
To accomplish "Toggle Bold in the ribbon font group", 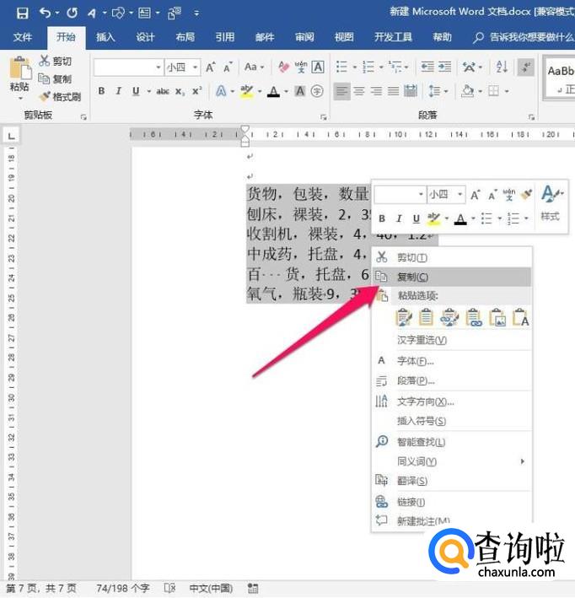I will 101,91.
